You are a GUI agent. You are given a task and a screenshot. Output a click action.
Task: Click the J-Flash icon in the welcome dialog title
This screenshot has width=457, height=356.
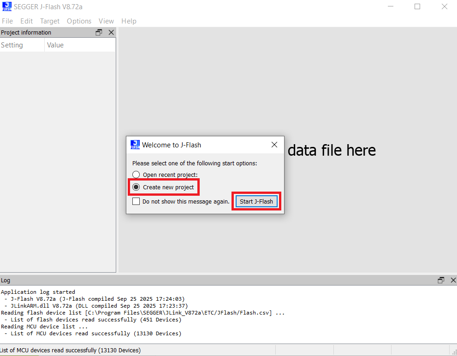tap(135, 145)
